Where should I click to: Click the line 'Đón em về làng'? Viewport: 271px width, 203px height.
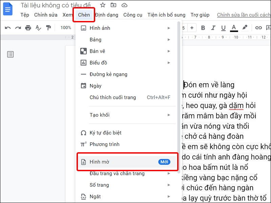pyautogui.click(x=209, y=85)
